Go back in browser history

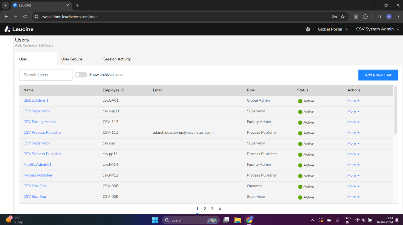tap(6, 17)
